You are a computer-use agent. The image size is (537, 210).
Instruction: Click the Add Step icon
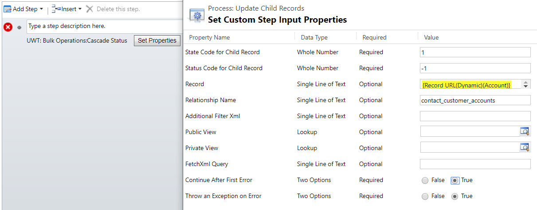tap(8, 9)
